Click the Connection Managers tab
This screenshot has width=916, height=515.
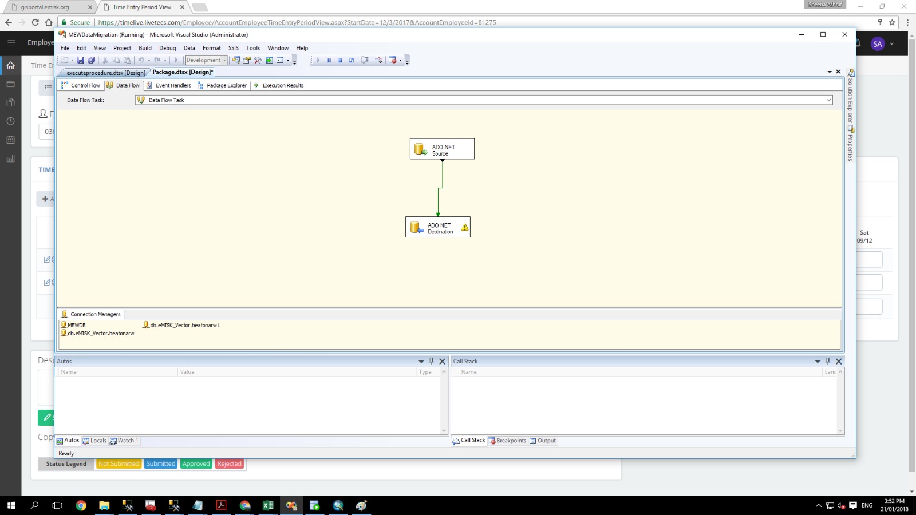(91, 314)
